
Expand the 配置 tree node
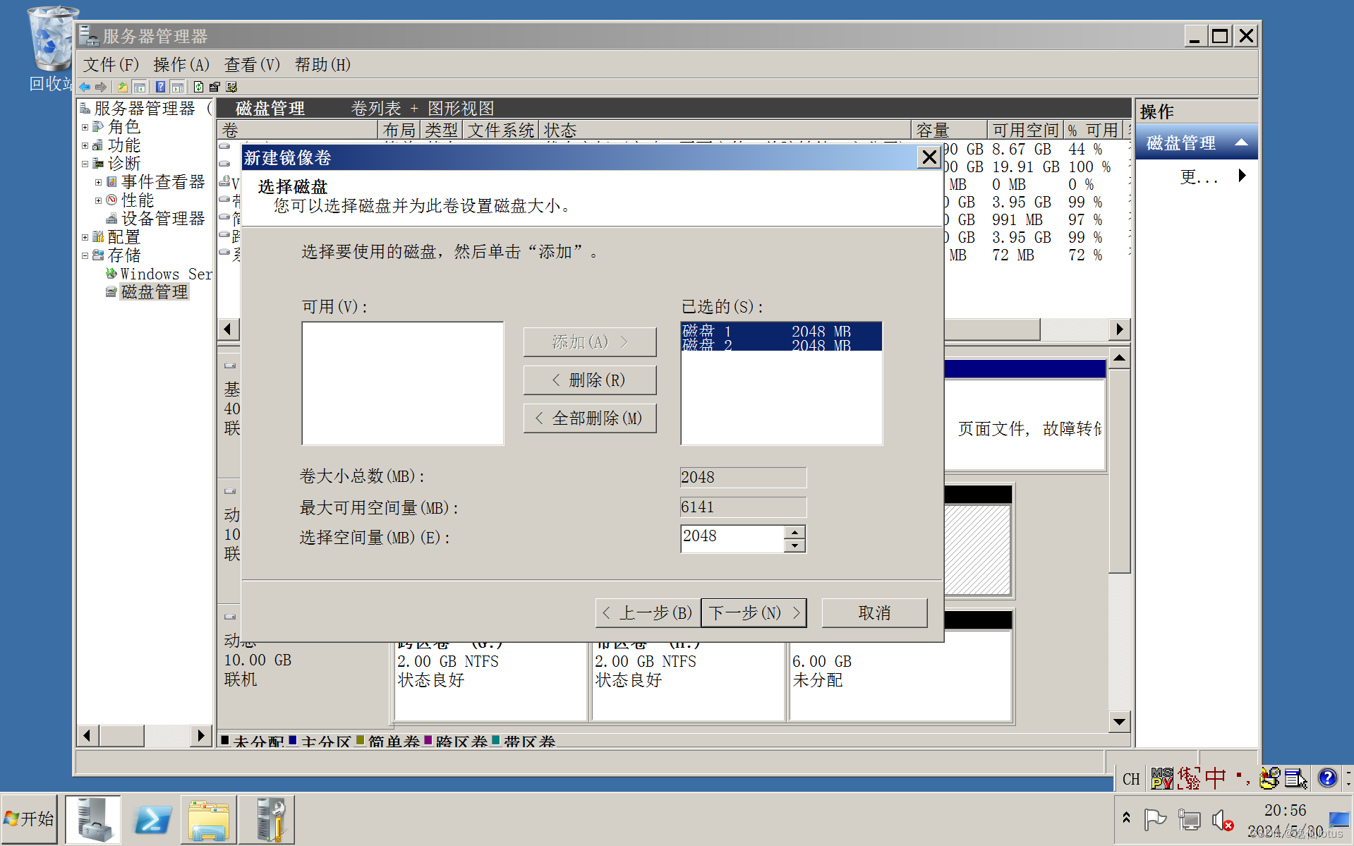click(x=85, y=238)
